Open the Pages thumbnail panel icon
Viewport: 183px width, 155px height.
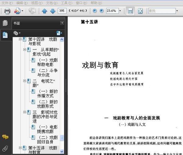coord(5,23)
